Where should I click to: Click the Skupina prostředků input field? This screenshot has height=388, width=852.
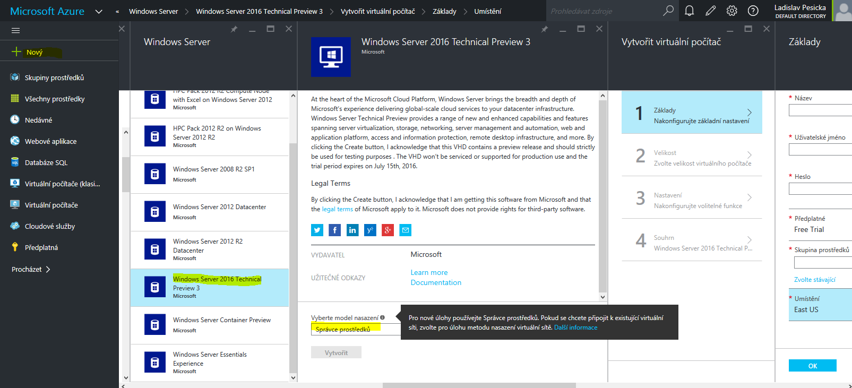point(823,263)
